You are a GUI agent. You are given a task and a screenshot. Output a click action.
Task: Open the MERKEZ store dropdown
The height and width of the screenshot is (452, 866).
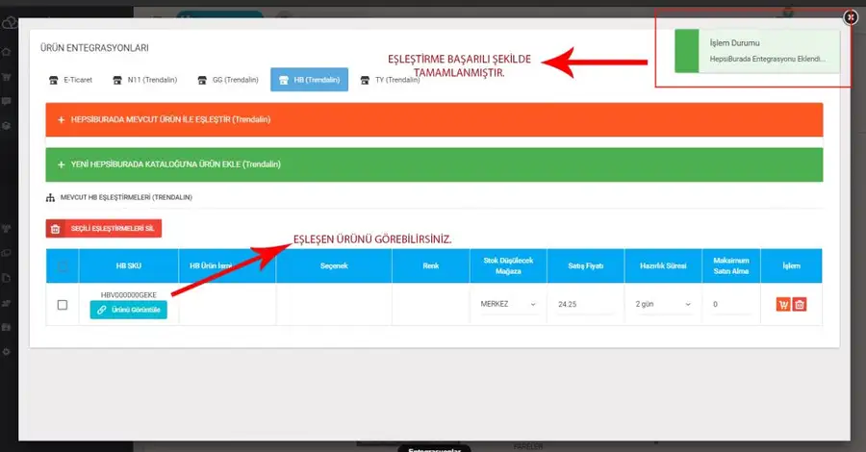508,304
